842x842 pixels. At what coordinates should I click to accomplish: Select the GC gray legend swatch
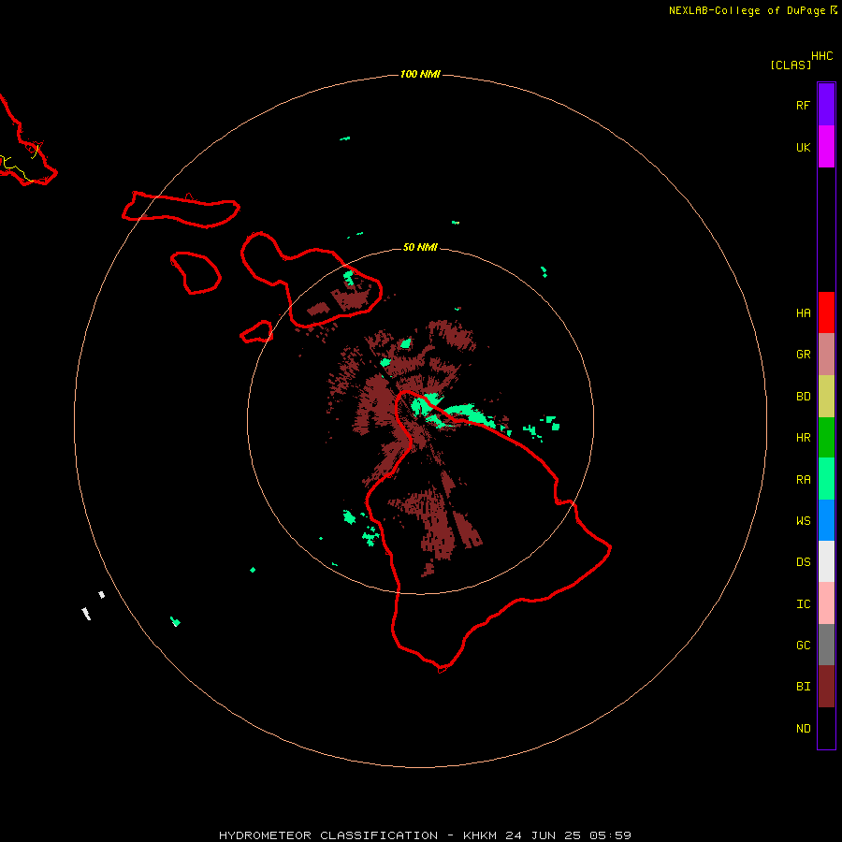(x=826, y=645)
